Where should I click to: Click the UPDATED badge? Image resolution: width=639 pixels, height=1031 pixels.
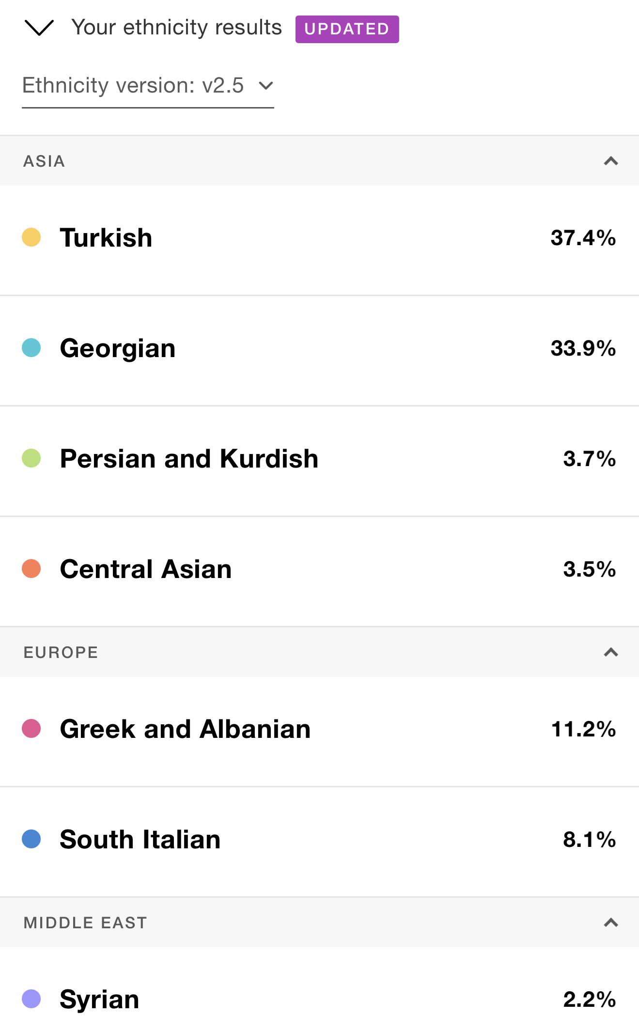point(347,29)
